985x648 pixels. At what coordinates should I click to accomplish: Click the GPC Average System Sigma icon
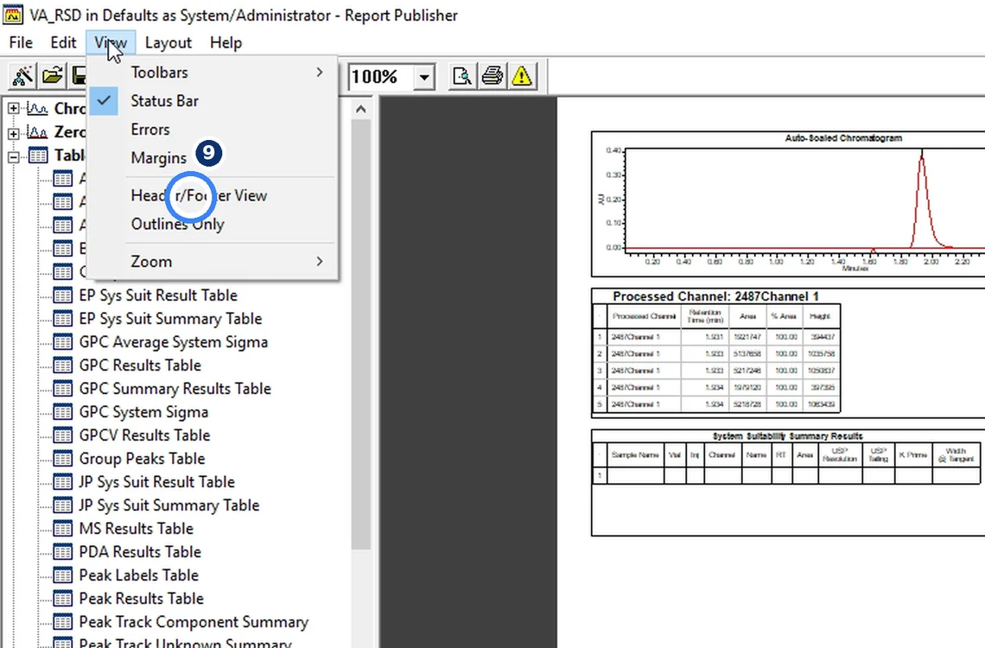pyautogui.click(x=62, y=341)
